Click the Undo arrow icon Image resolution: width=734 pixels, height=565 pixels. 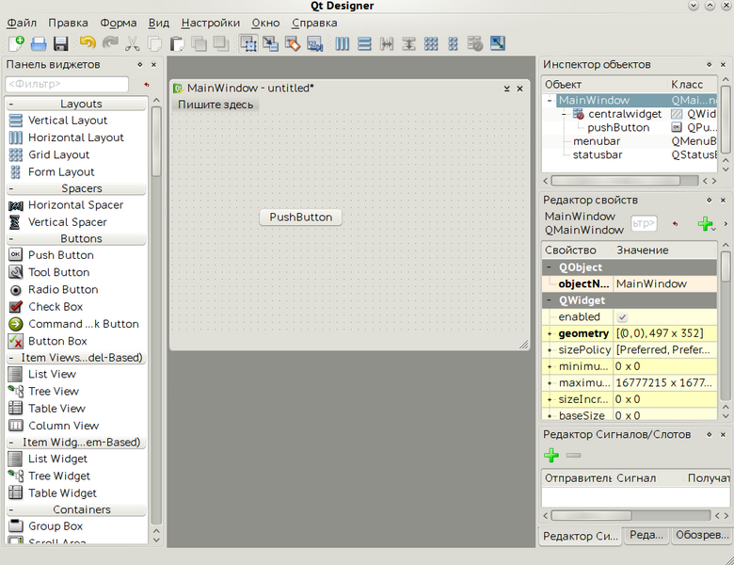click(88, 43)
